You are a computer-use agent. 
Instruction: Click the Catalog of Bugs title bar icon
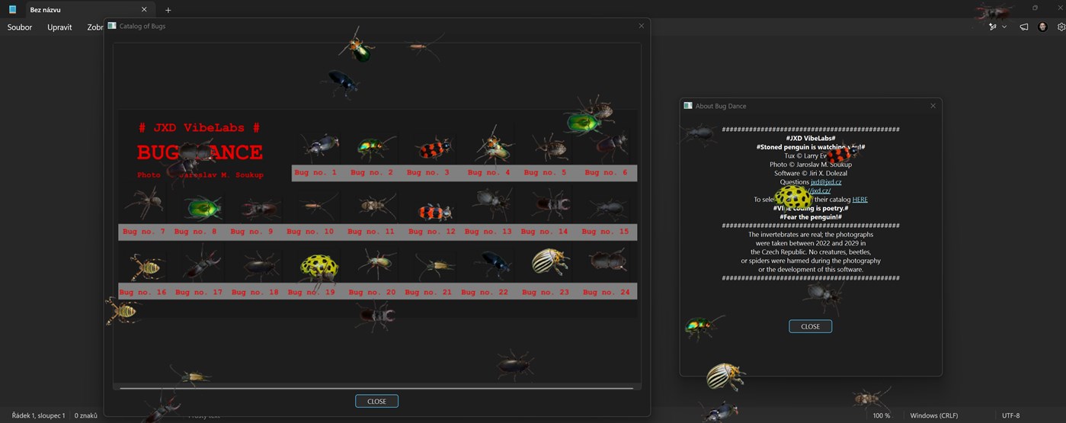[112, 26]
